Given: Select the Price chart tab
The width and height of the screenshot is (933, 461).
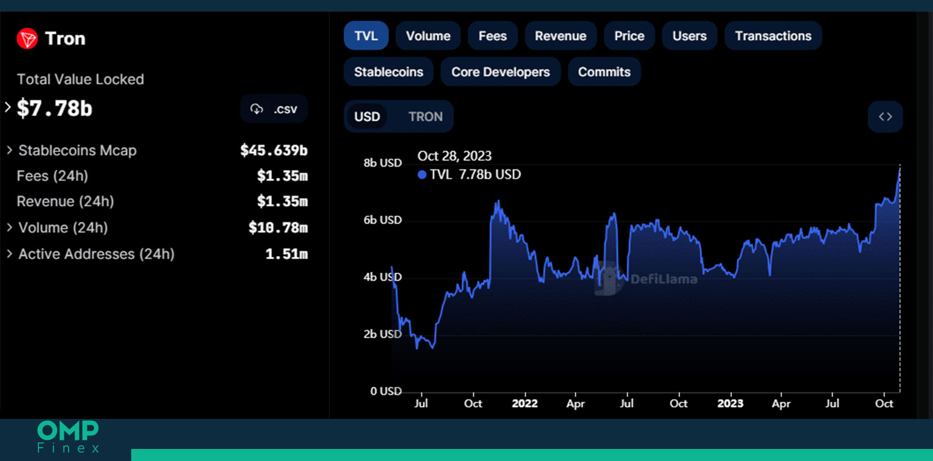Looking at the screenshot, I should pyautogui.click(x=629, y=35).
